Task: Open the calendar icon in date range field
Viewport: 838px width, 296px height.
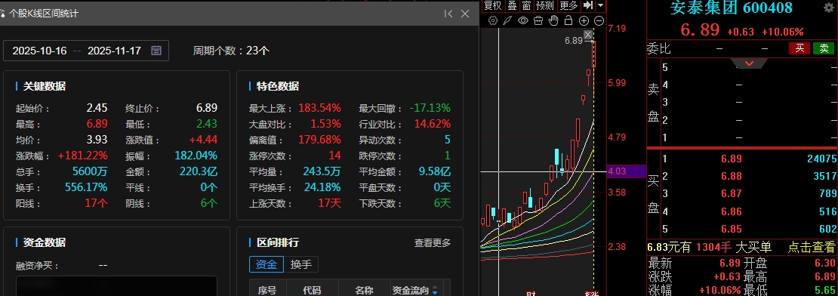Action: (156, 51)
